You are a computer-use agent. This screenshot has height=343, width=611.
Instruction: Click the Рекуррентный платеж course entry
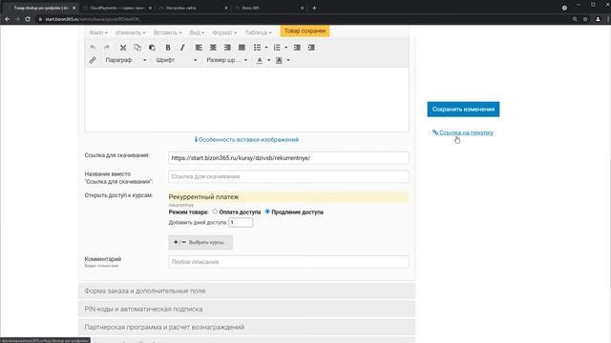pyautogui.click(x=288, y=197)
